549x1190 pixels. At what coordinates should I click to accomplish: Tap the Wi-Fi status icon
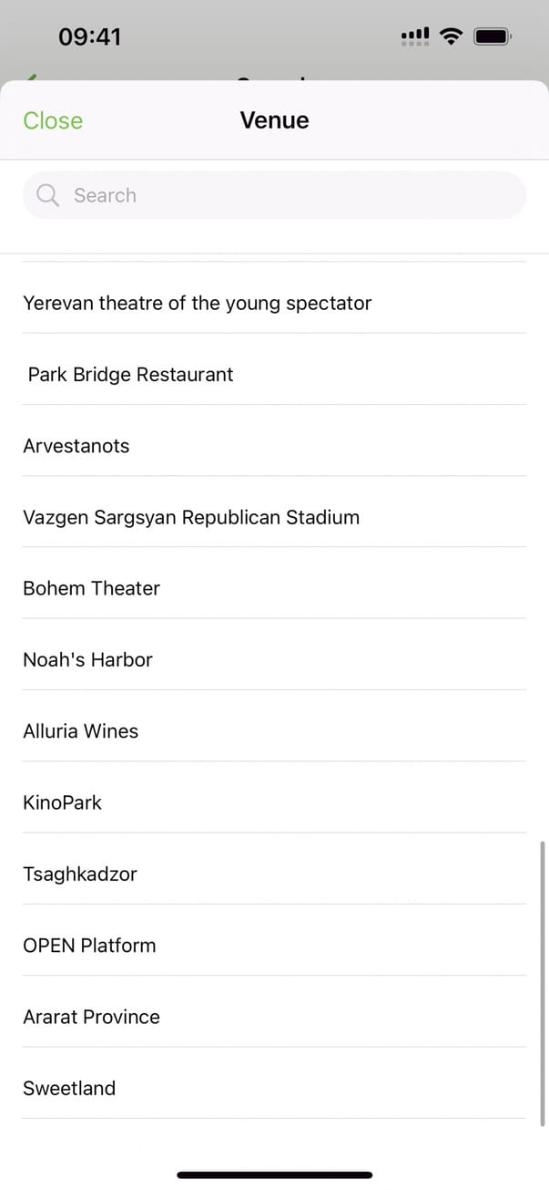pos(450,36)
